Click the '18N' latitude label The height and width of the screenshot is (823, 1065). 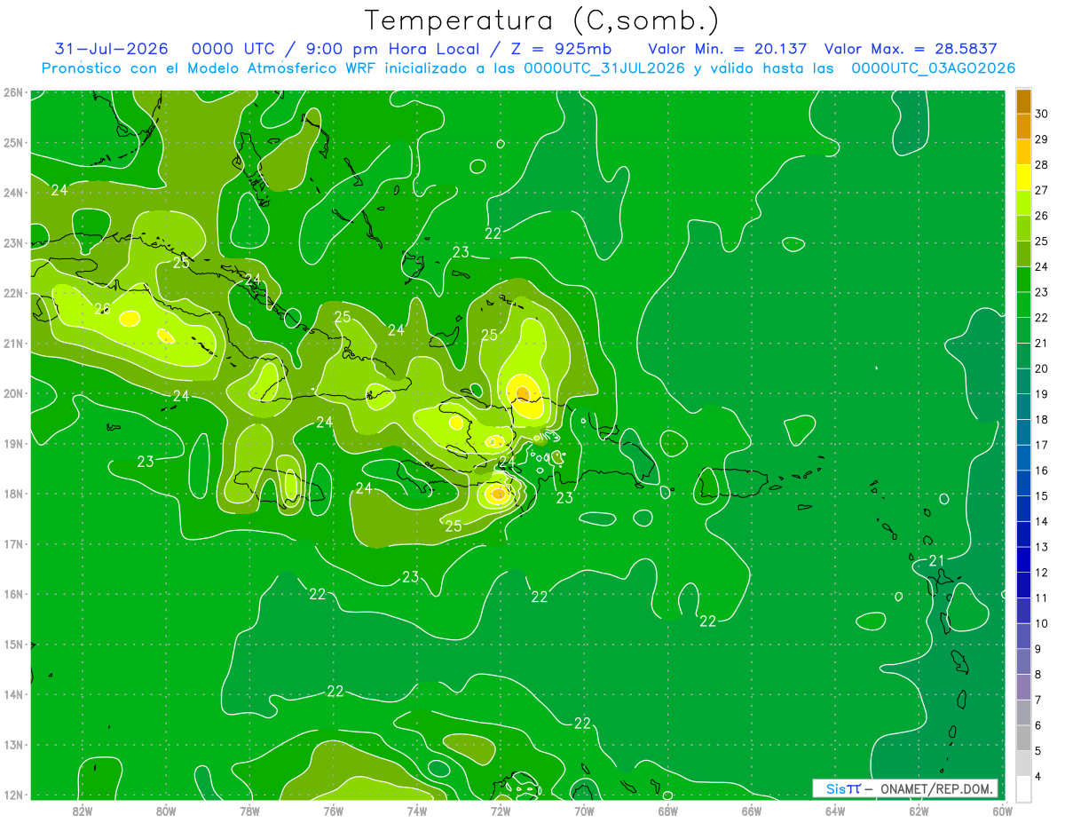pyautogui.click(x=12, y=494)
